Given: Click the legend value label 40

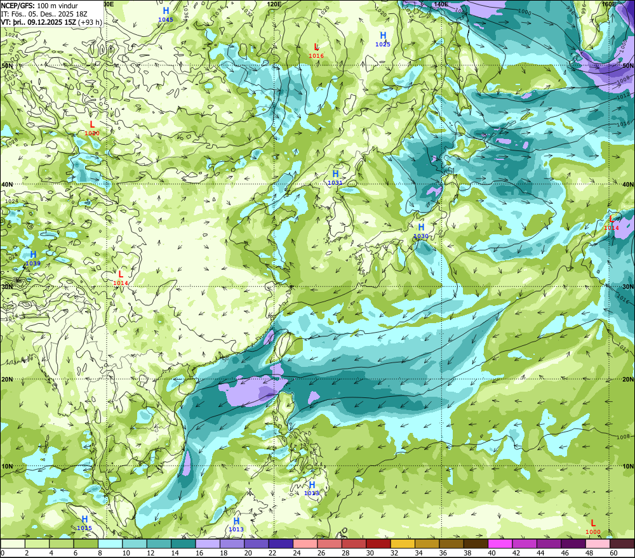Looking at the screenshot, I should click(491, 553).
